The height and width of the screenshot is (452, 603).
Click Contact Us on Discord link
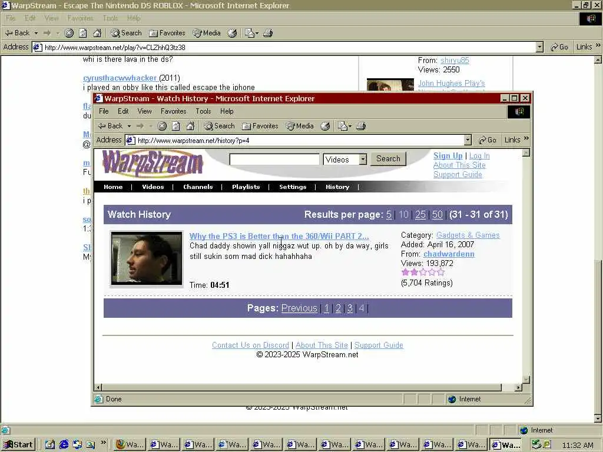tap(250, 345)
